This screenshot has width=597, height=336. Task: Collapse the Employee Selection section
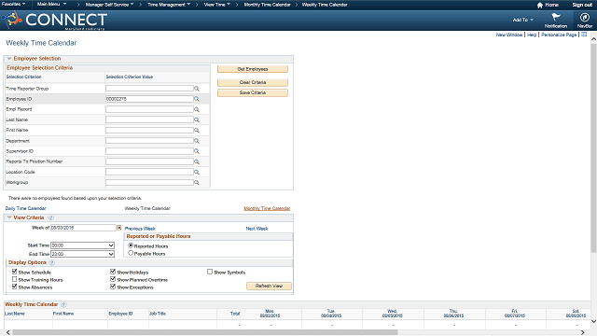[x=9, y=59]
